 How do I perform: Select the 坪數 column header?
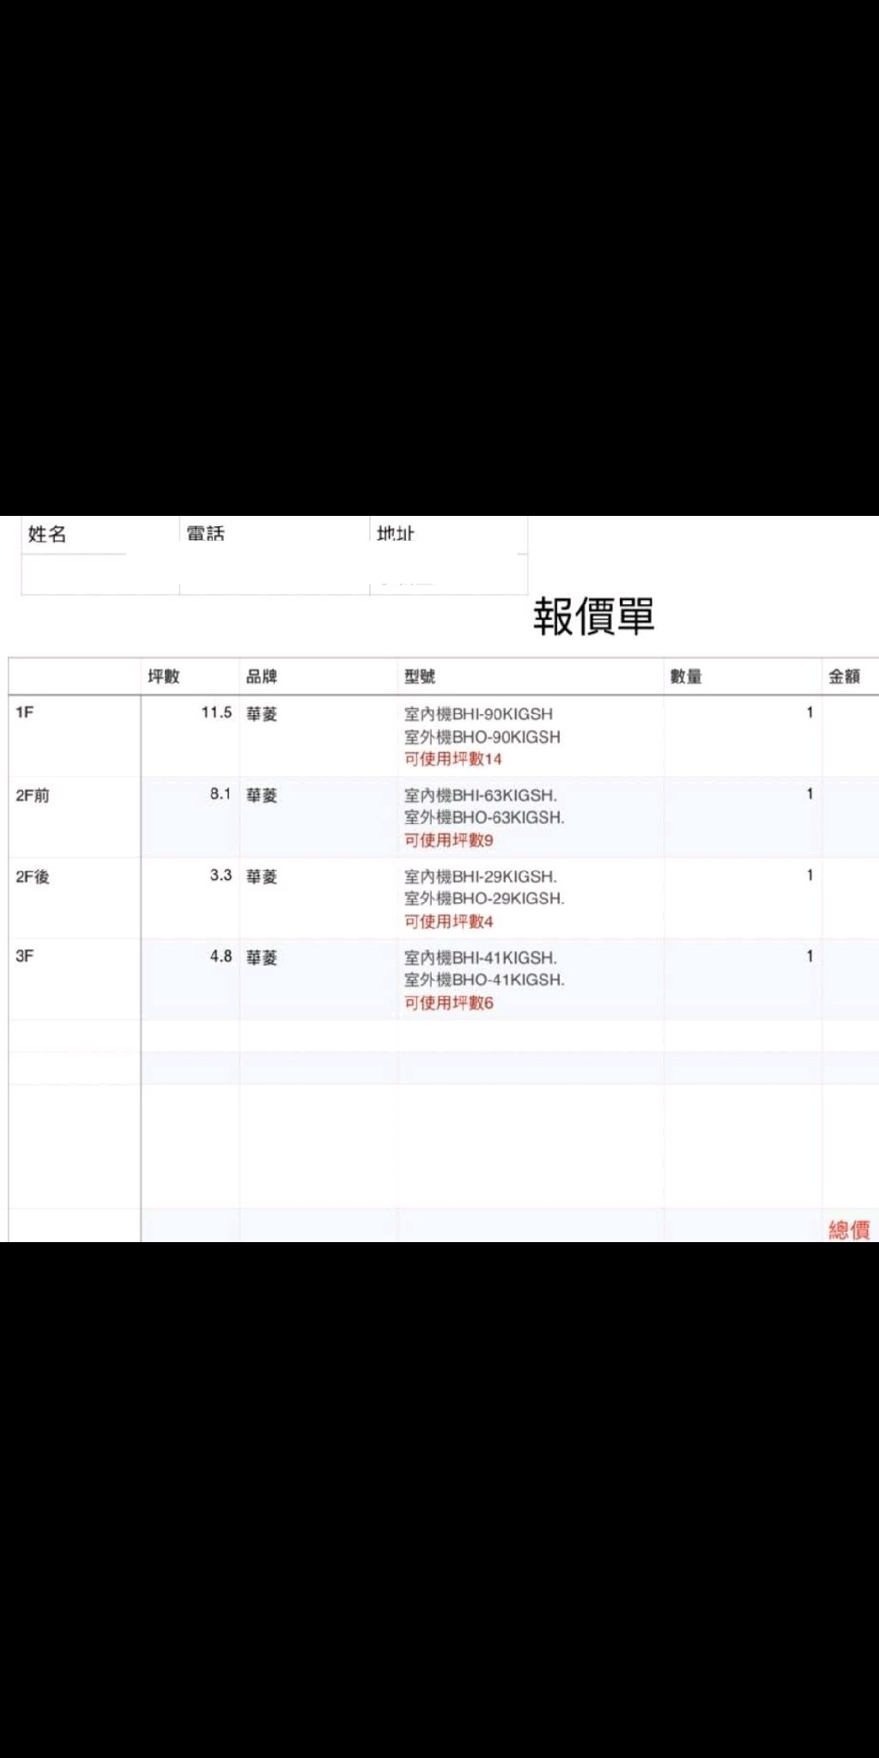pos(164,676)
